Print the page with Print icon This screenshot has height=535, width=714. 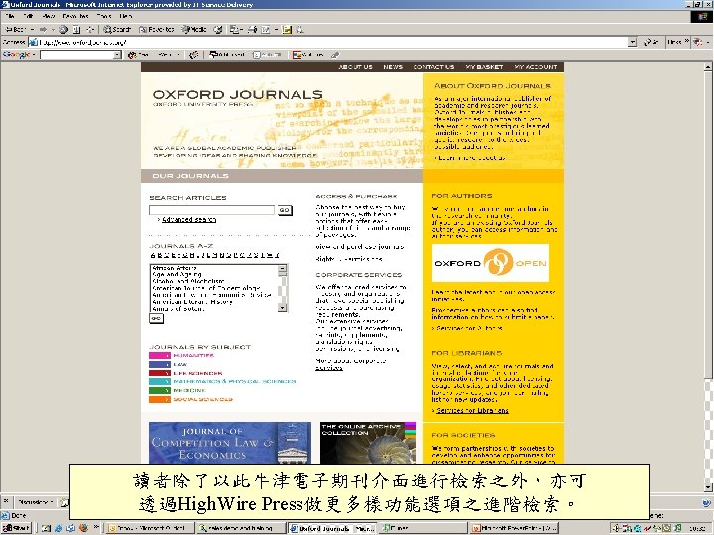point(252,29)
